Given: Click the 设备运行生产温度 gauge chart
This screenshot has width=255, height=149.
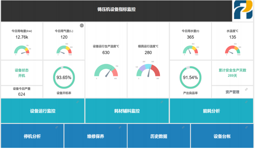Looking at the screenshot, I should click(106, 70).
